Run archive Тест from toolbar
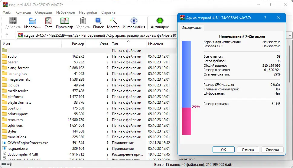 (x=48, y=21)
